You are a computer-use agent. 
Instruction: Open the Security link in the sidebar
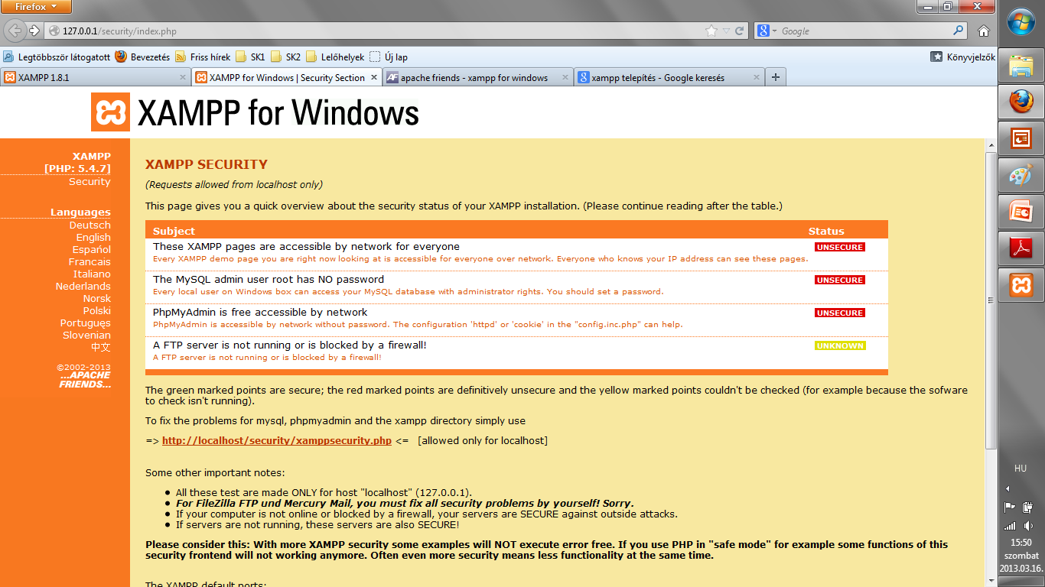pos(90,182)
